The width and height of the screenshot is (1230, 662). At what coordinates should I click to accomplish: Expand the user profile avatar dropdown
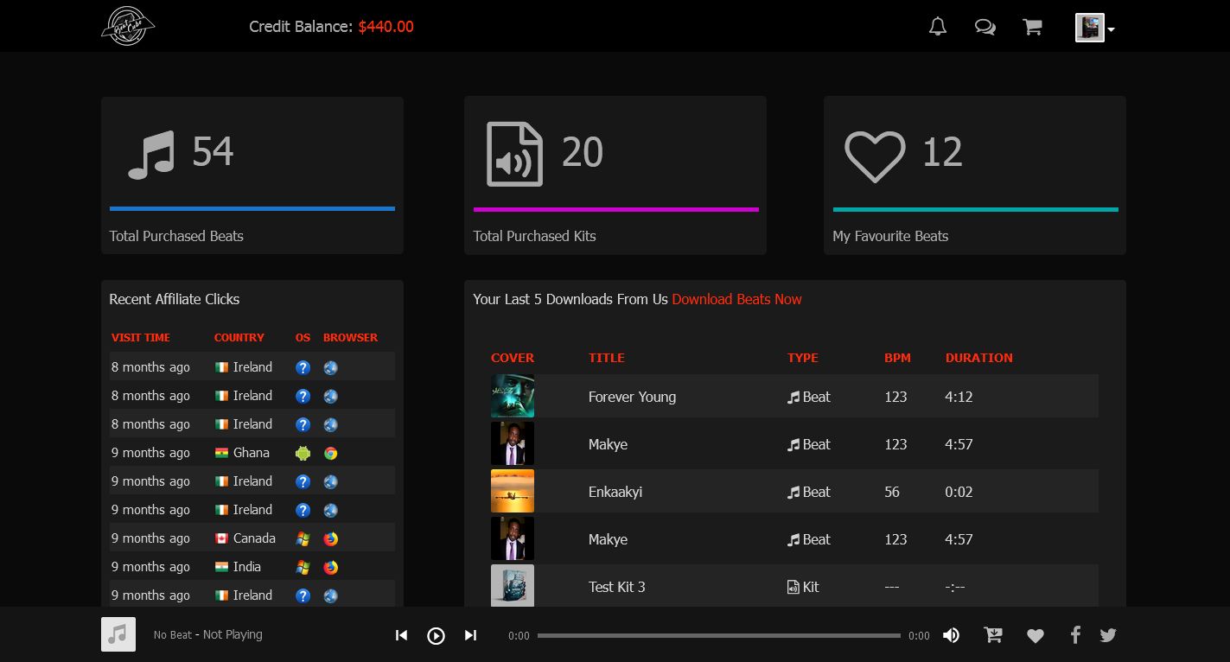click(x=1094, y=28)
